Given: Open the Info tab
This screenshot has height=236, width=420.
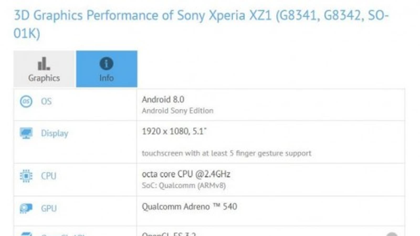Looking at the screenshot, I should pyautogui.click(x=106, y=69).
